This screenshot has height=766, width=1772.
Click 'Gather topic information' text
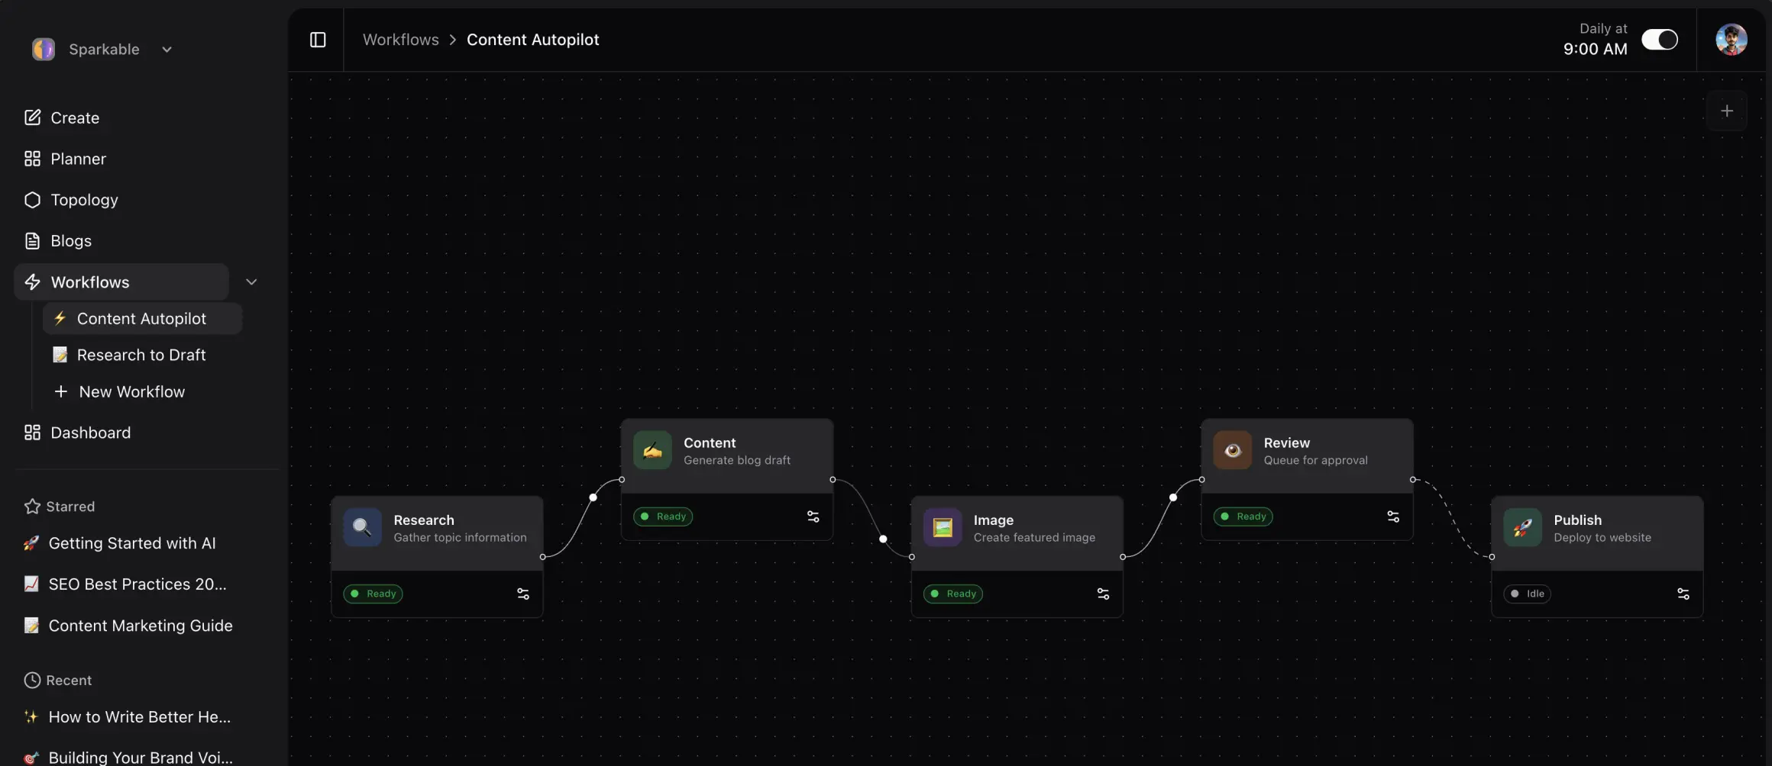(460, 537)
